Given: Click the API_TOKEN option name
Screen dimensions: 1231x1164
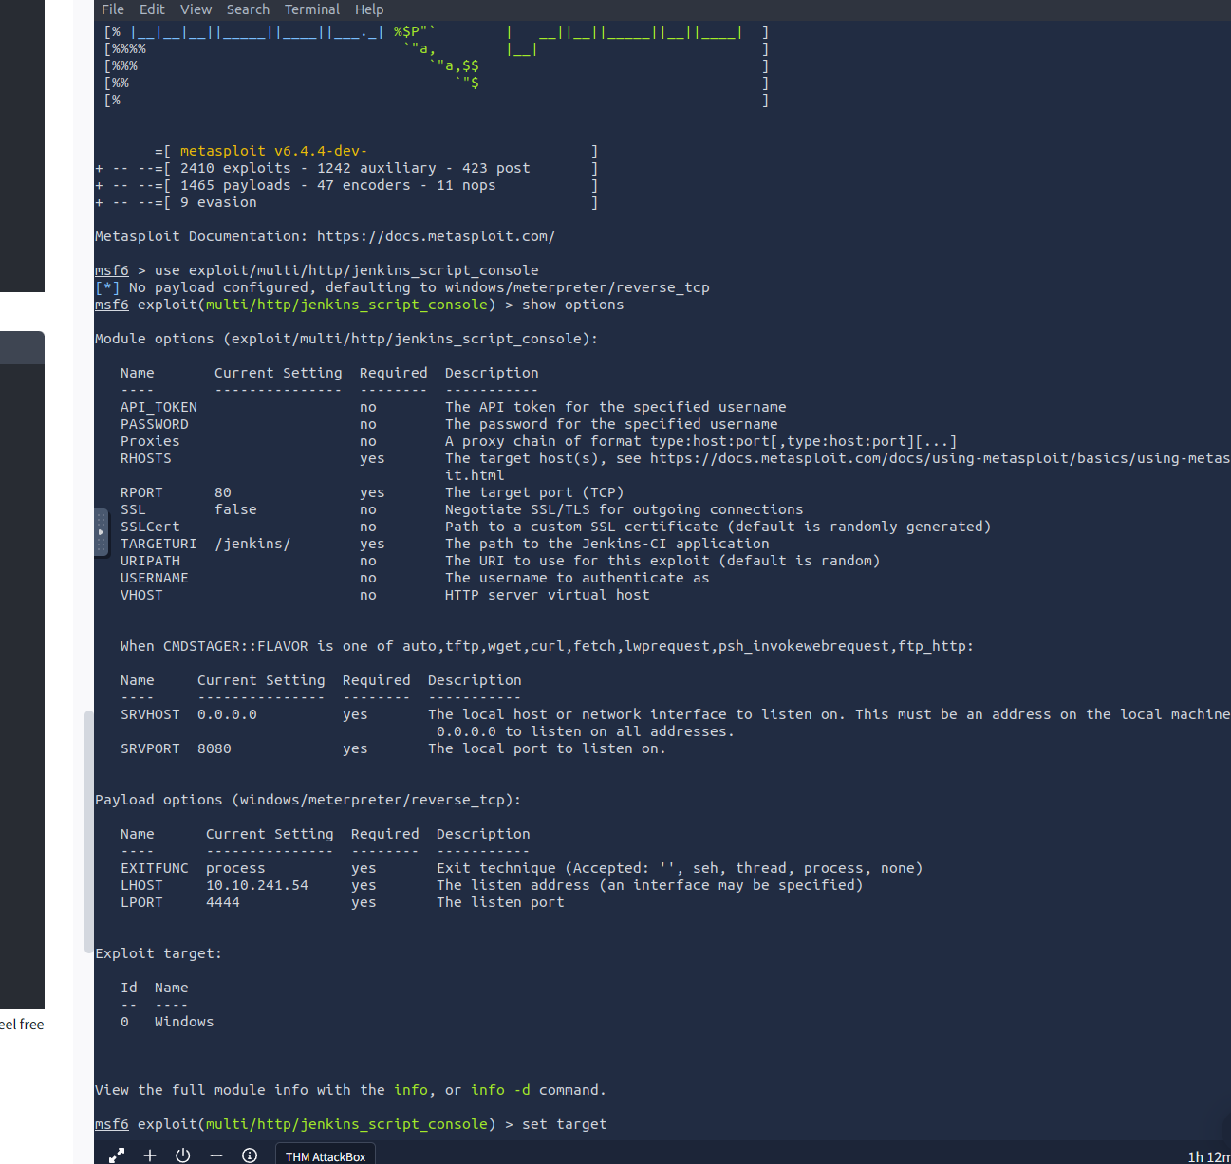Looking at the screenshot, I should click(x=159, y=407).
